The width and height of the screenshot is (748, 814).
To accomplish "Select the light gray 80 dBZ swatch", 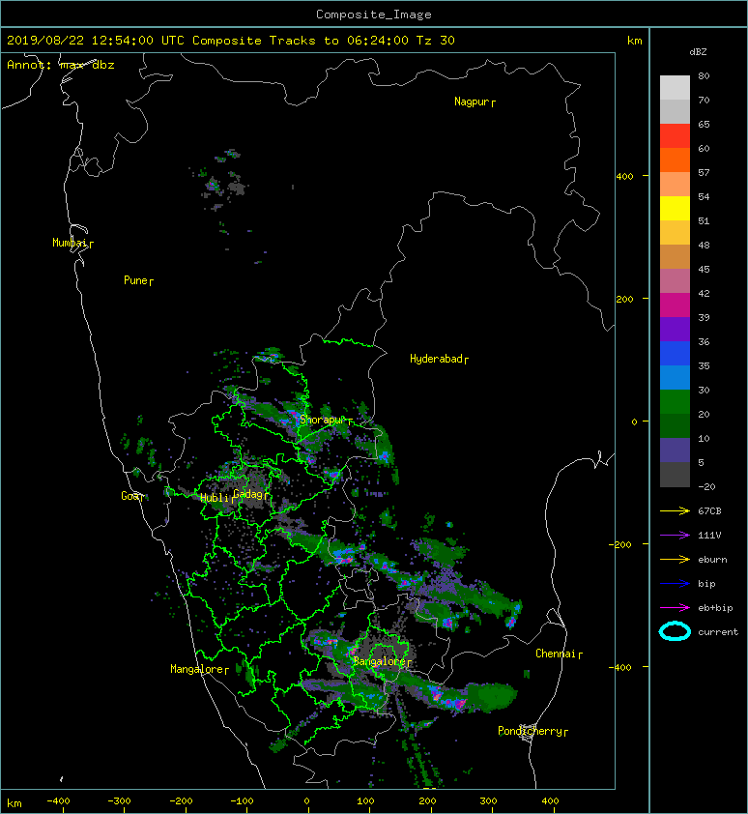I will 675,88.
